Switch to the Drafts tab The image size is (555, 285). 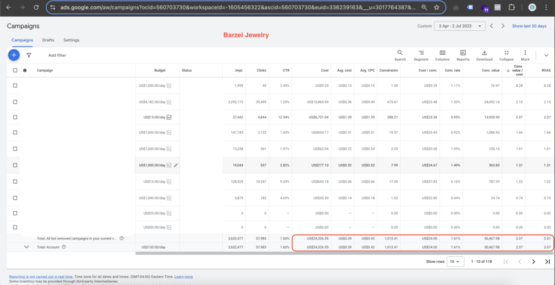click(48, 40)
